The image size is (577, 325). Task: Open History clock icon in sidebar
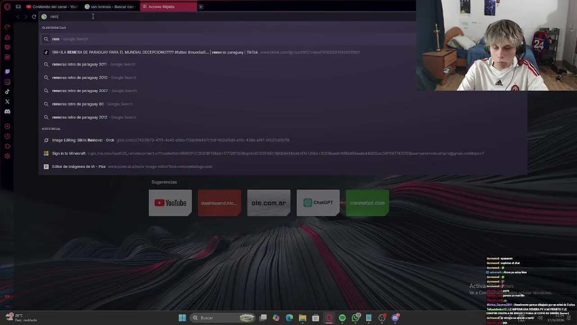tap(7, 136)
